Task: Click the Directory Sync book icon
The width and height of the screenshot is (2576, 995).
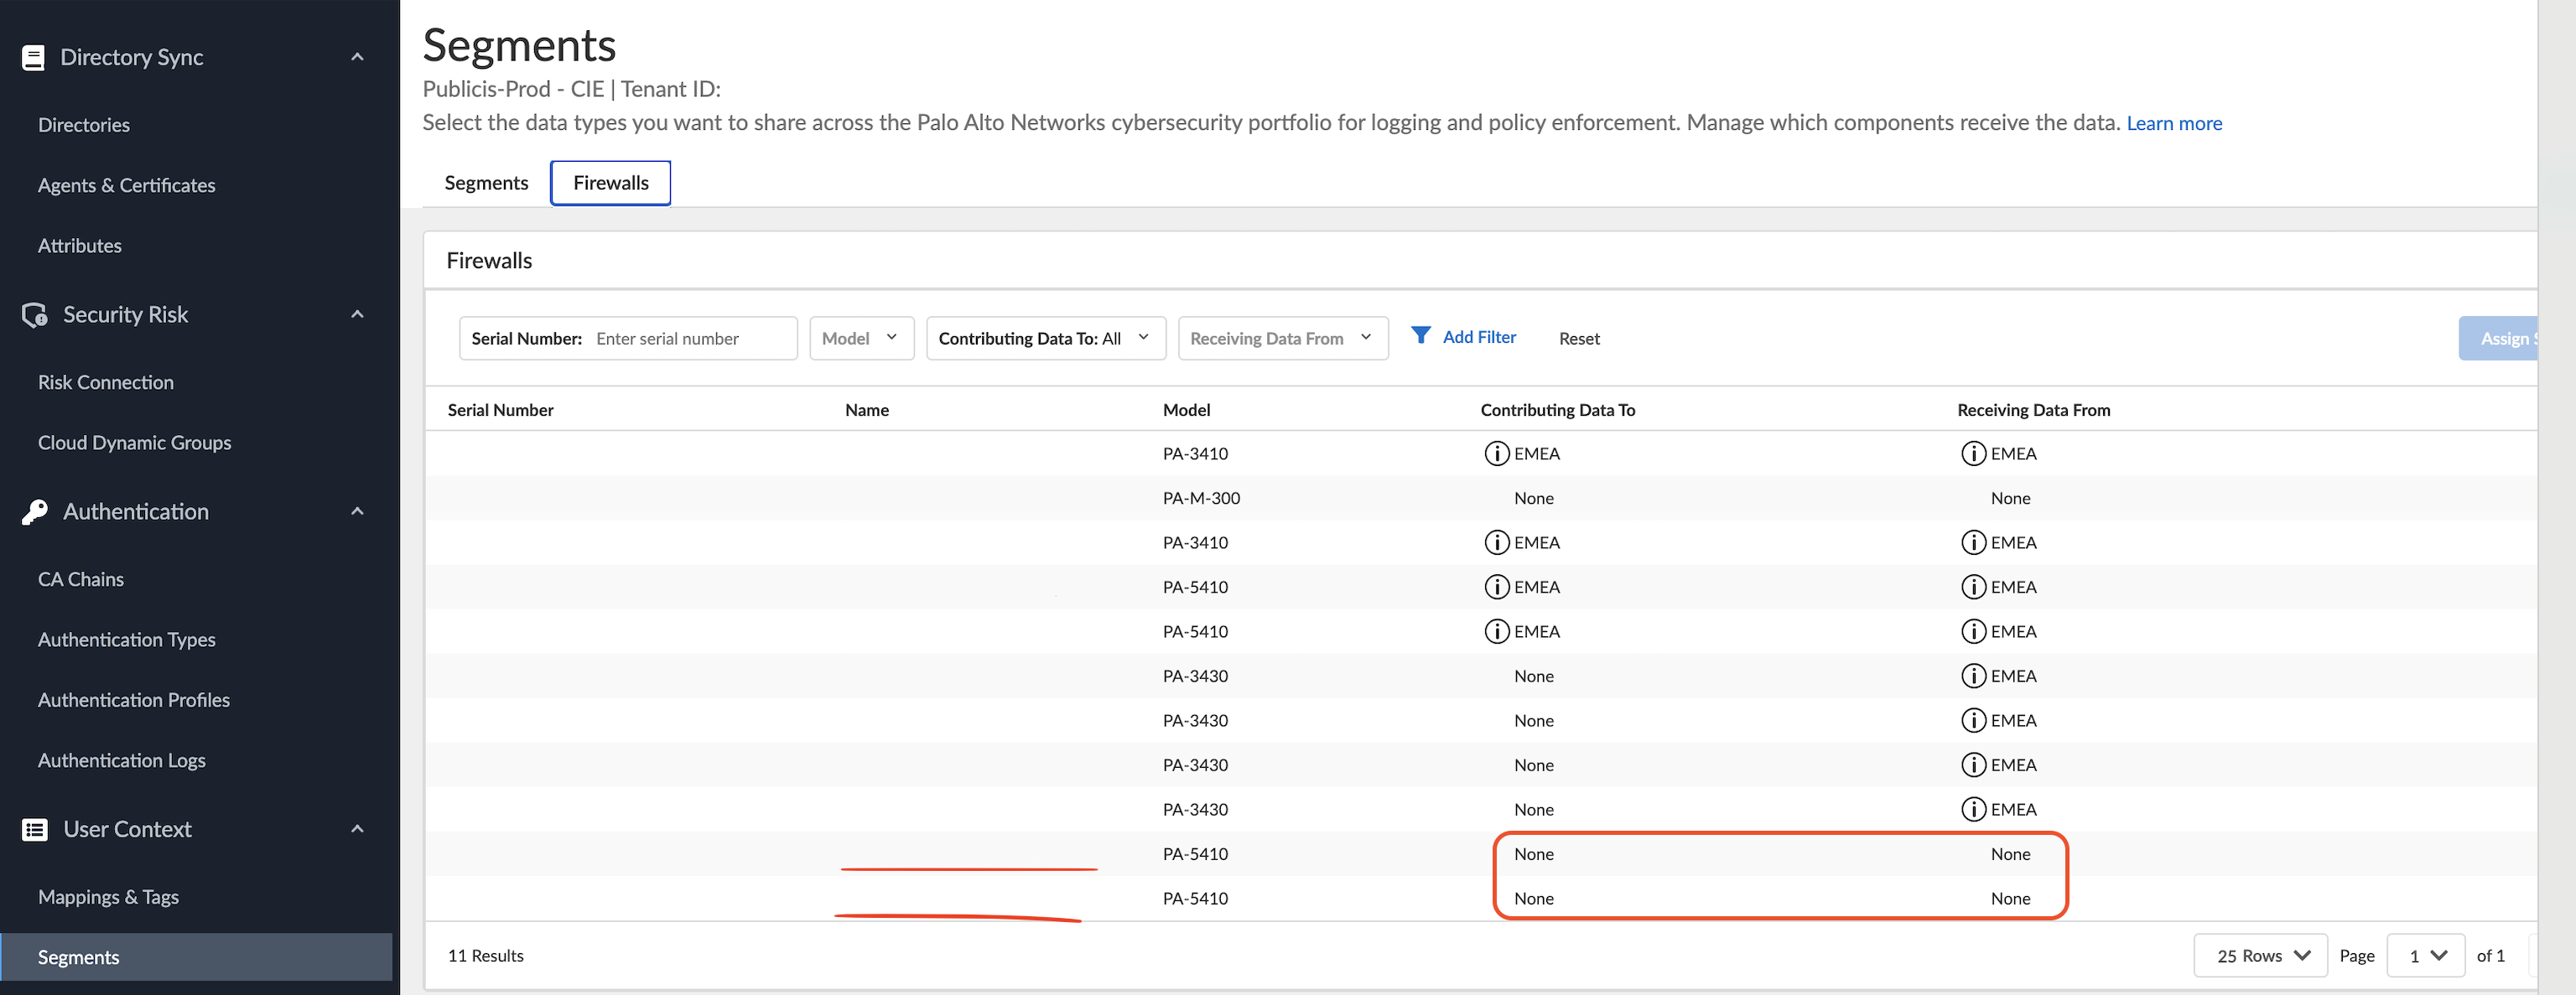Action: 33,58
